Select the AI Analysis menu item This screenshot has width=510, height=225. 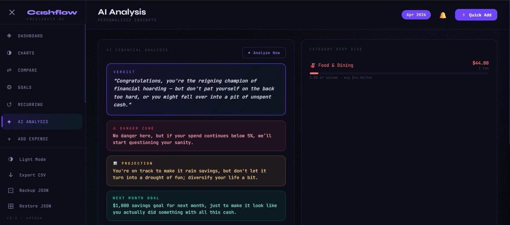click(42, 122)
